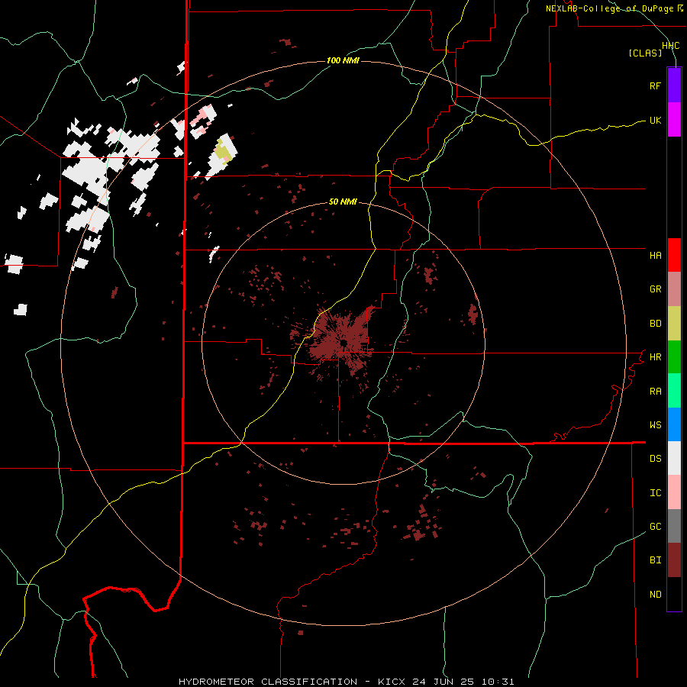Click the DS legend label
Image resolution: width=687 pixels, height=687 pixels.
[655, 458]
